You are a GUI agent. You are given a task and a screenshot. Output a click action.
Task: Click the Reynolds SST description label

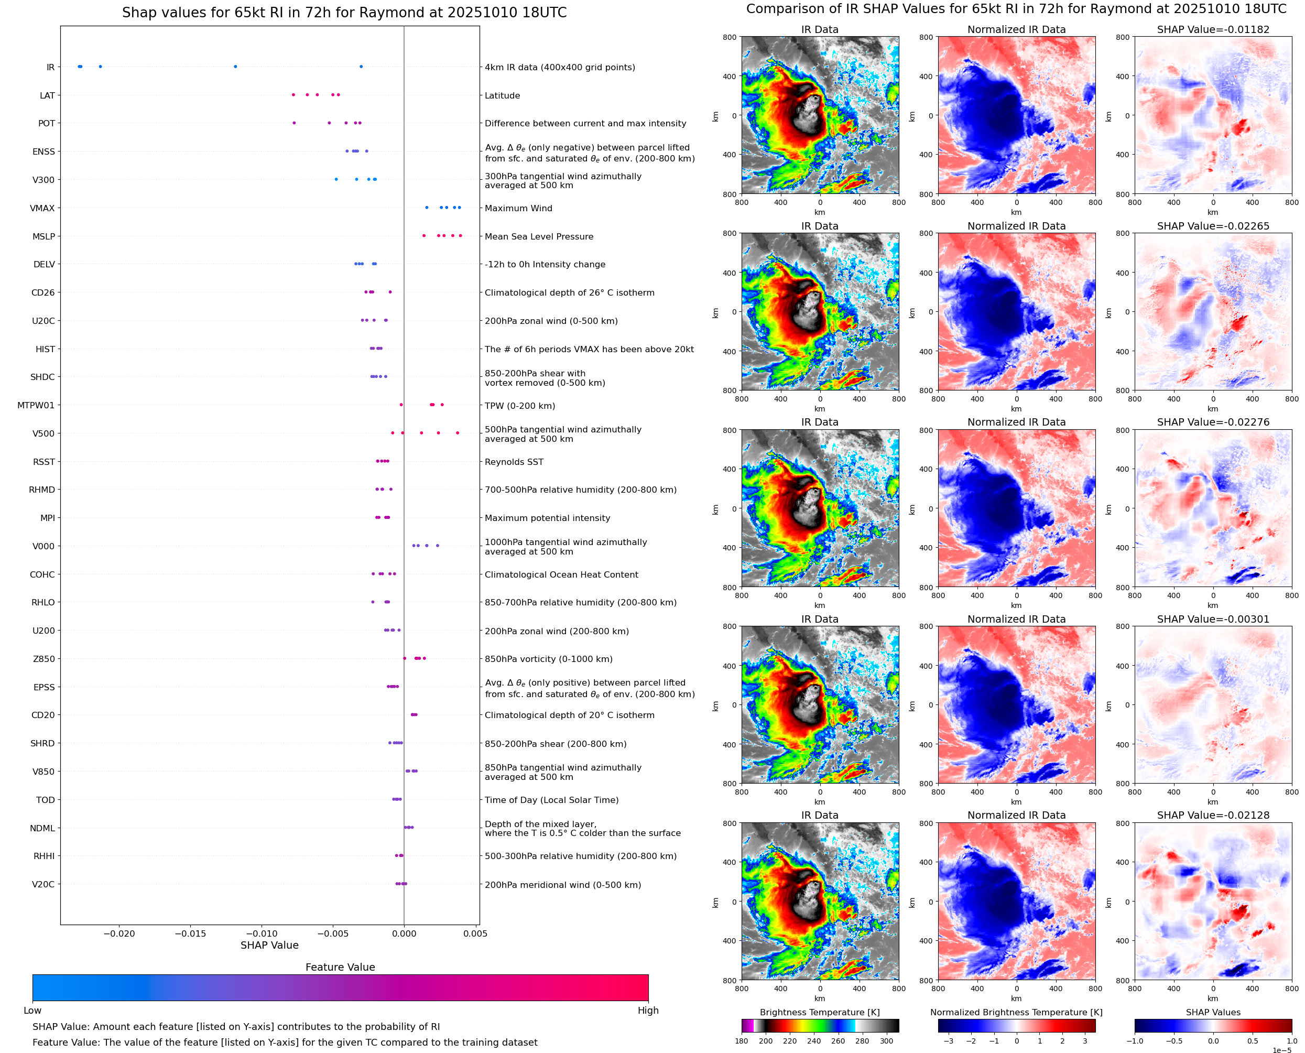click(514, 462)
